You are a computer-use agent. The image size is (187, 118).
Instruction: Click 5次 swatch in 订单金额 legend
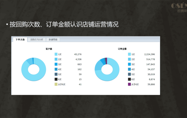coord(129,74)
